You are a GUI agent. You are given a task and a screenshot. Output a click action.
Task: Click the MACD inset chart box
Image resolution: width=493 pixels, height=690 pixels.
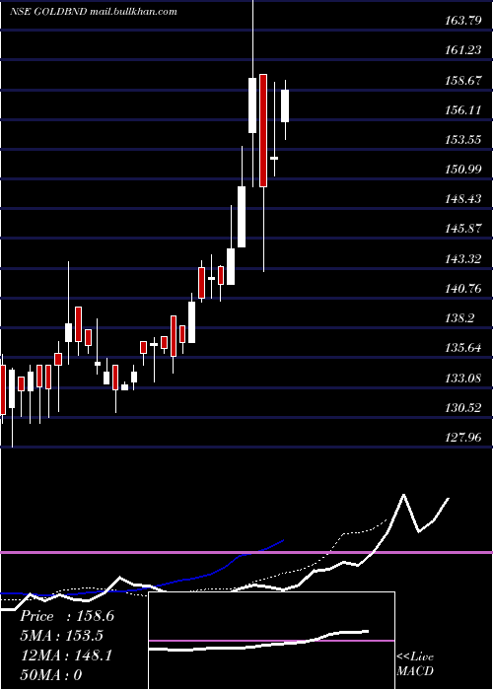tap(271, 641)
